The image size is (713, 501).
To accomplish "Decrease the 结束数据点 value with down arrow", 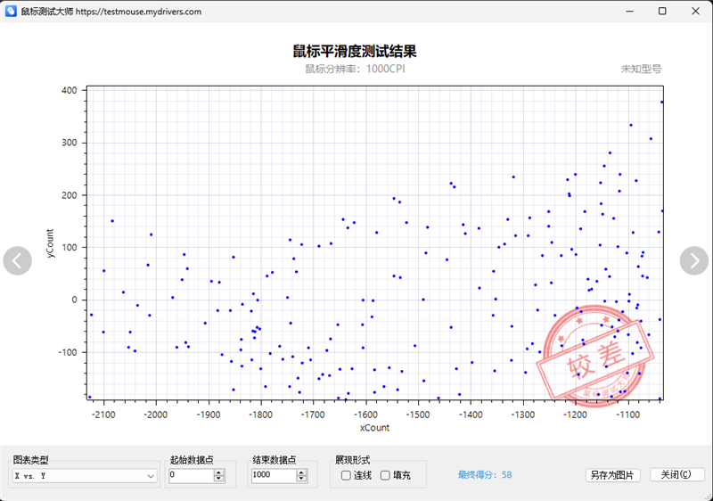I will click(x=301, y=479).
